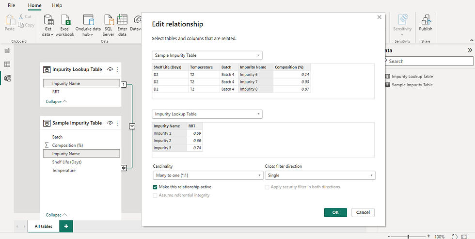Image resolution: width=475 pixels, height=239 pixels.
Task: Click Composition (%) column header in preview
Action: click(292, 67)
